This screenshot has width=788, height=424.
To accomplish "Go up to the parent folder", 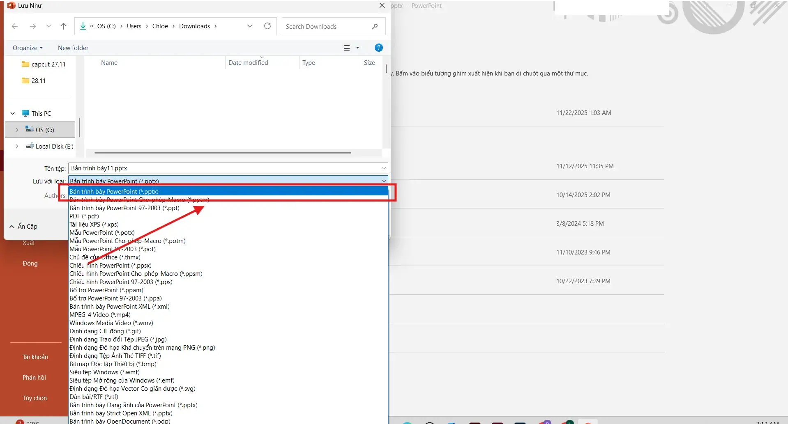I will point(63,26).
